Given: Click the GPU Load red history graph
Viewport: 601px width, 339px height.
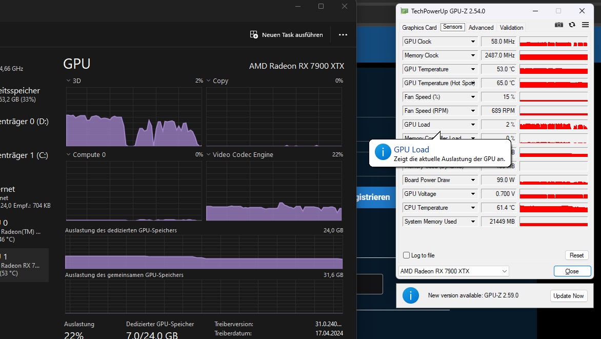Looking at the screenshot, I should 553,124.
